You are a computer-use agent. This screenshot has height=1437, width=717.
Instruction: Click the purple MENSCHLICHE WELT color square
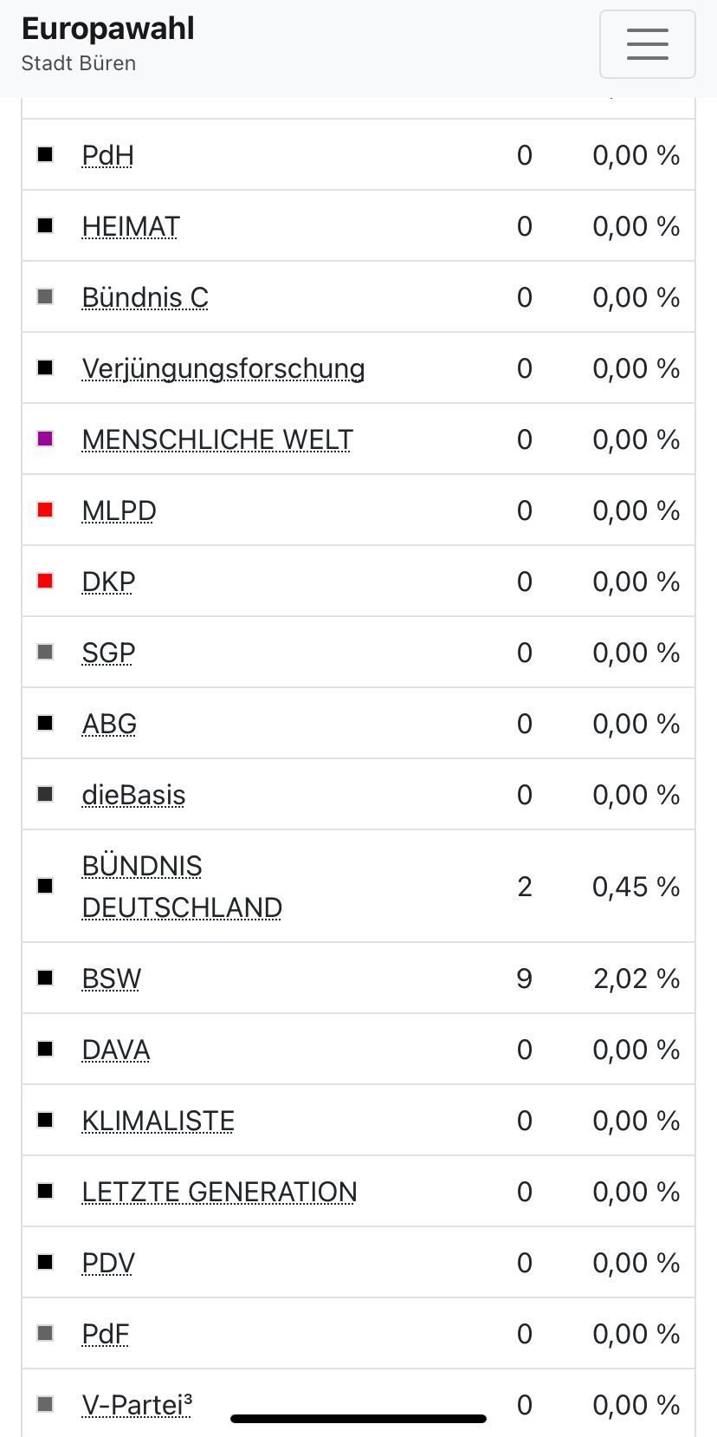[x=46, y=439]
